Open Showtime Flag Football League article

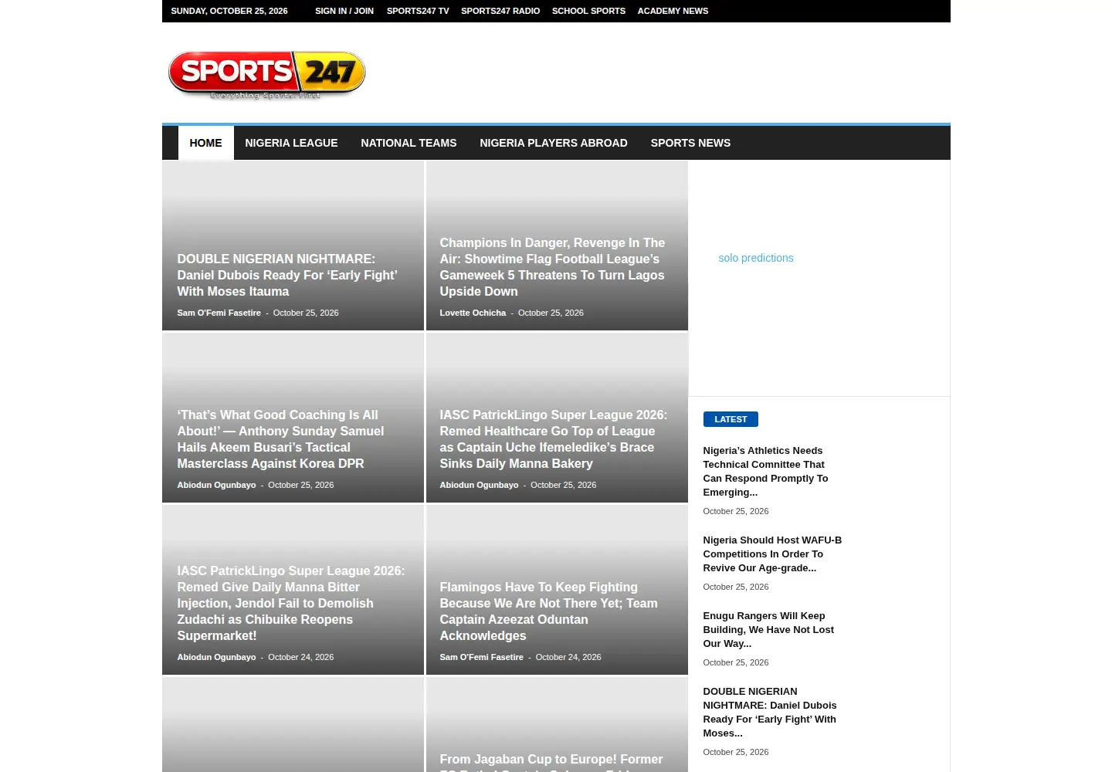click(x=553, y=267)
